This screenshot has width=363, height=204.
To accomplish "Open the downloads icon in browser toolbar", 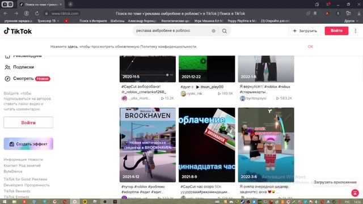I will click(358, 14).
